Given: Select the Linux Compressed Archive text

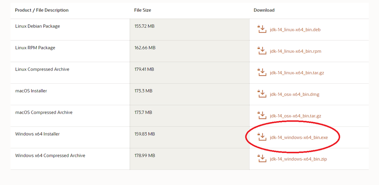Looking at the screenshot, I should click(x=42, y=69).
